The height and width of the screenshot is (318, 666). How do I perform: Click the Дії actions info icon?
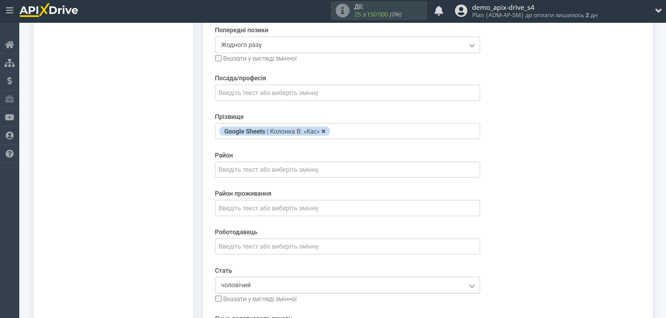point(342,11)
